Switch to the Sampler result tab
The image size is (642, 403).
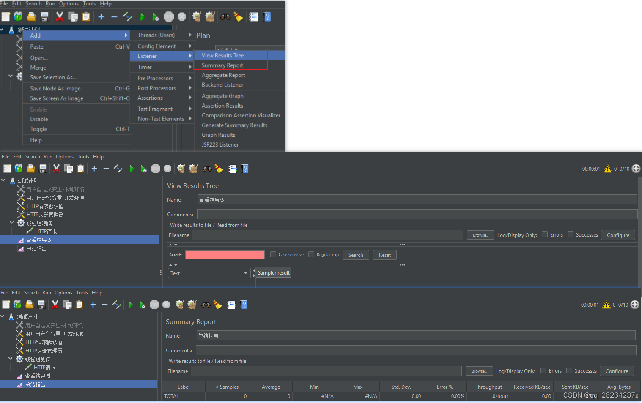coord(274,273)
